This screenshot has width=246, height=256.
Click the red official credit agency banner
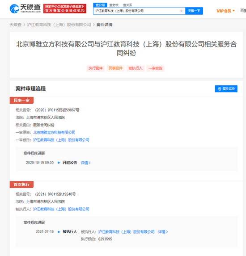click(65, 8)
